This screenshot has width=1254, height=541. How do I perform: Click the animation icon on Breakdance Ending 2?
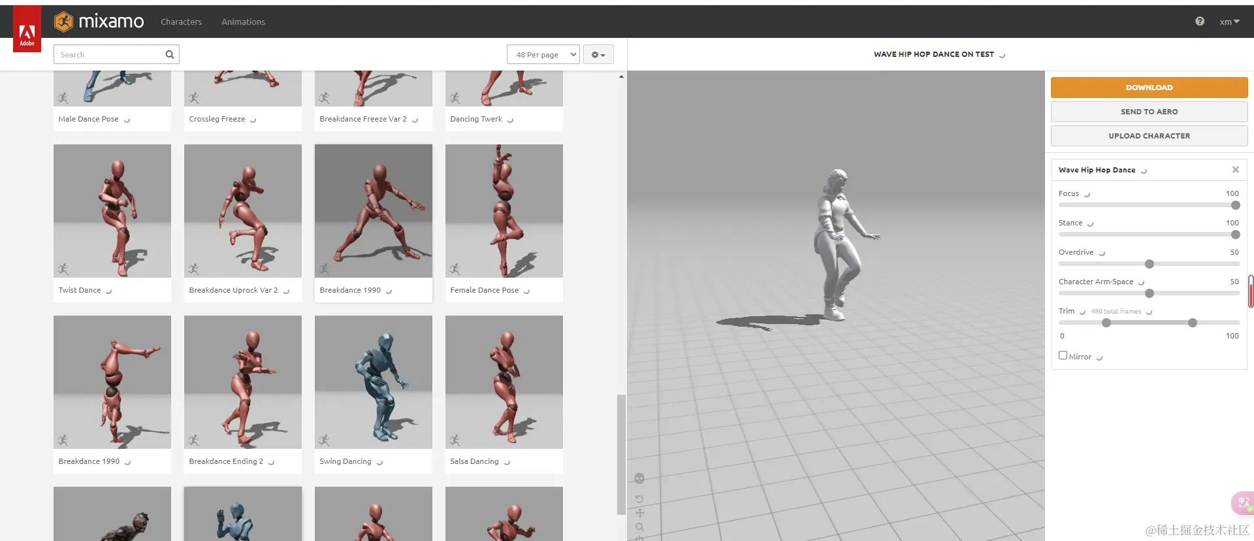(x=193, y=440)
